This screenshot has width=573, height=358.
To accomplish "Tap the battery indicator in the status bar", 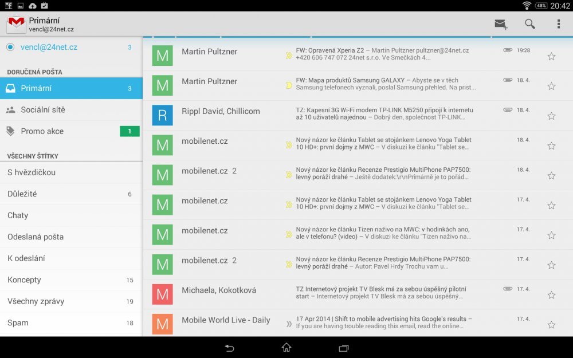I will pyautogui.click(x=543, y=6).
